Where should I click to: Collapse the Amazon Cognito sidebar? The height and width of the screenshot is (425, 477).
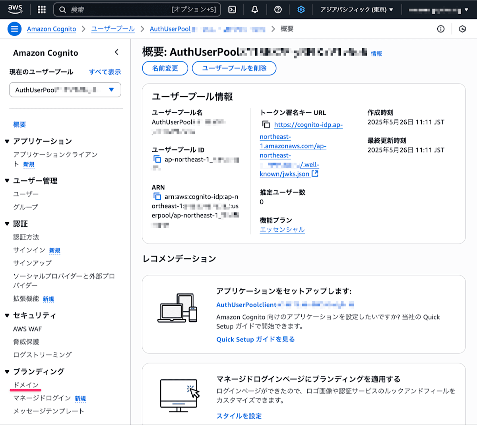click(x=116, y=52)
